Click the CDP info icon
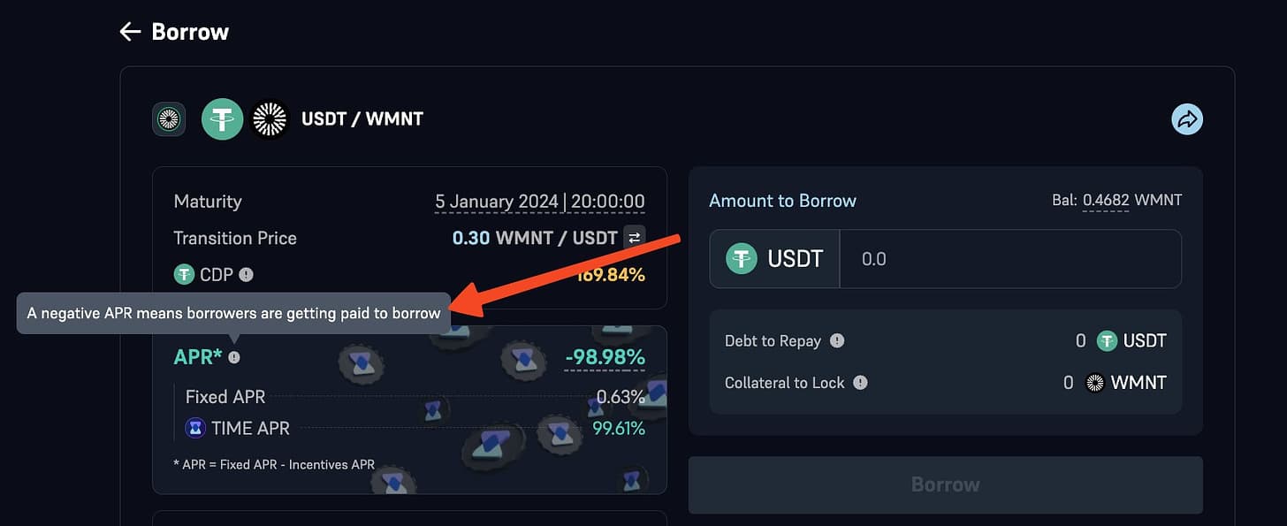1287x526 pixels. click(247, 275)
